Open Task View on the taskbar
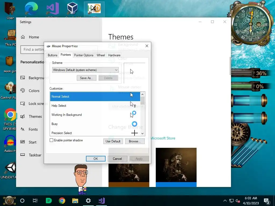This screenshot has width=275, height=206. [35, 201]
